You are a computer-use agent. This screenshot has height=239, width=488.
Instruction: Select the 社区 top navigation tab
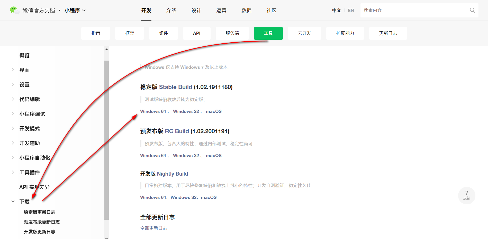(x=272, y=11)
